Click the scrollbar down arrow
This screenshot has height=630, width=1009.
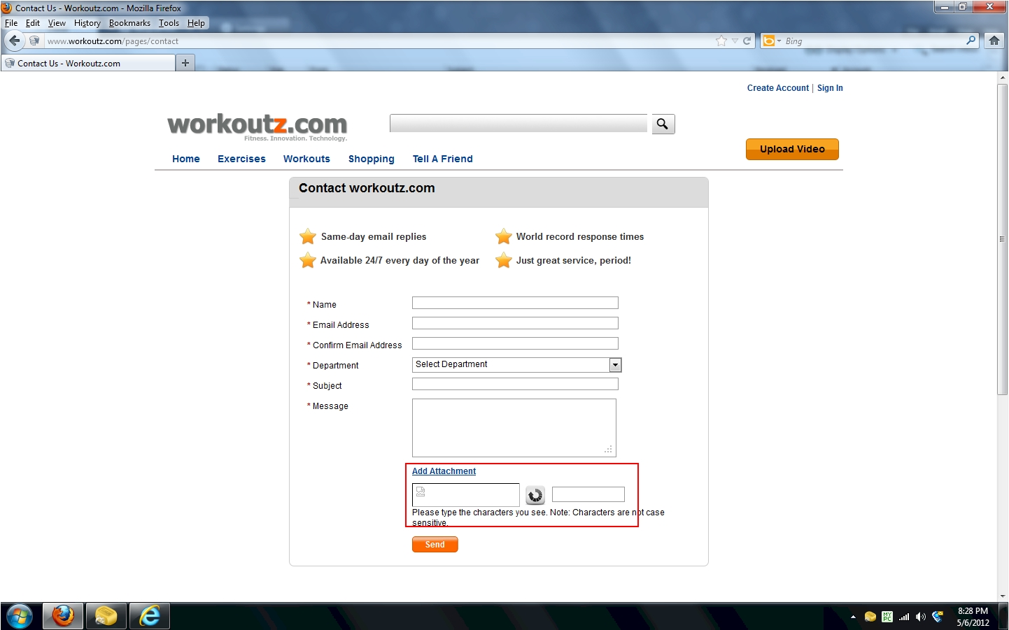point(1003,596)
